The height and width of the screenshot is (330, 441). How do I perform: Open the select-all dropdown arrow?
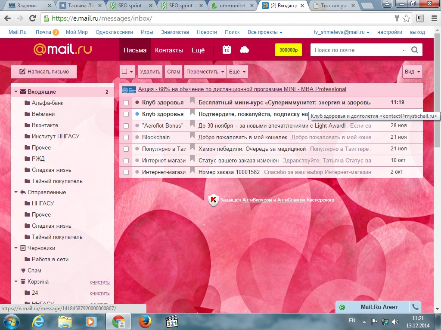pyautogui.click(x=131, y=72)
